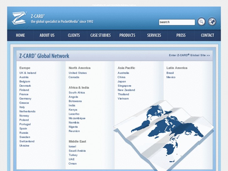The height and width of the screenshot is (171, 228).
Task: Click the Greece link
Action: (24, 103)
